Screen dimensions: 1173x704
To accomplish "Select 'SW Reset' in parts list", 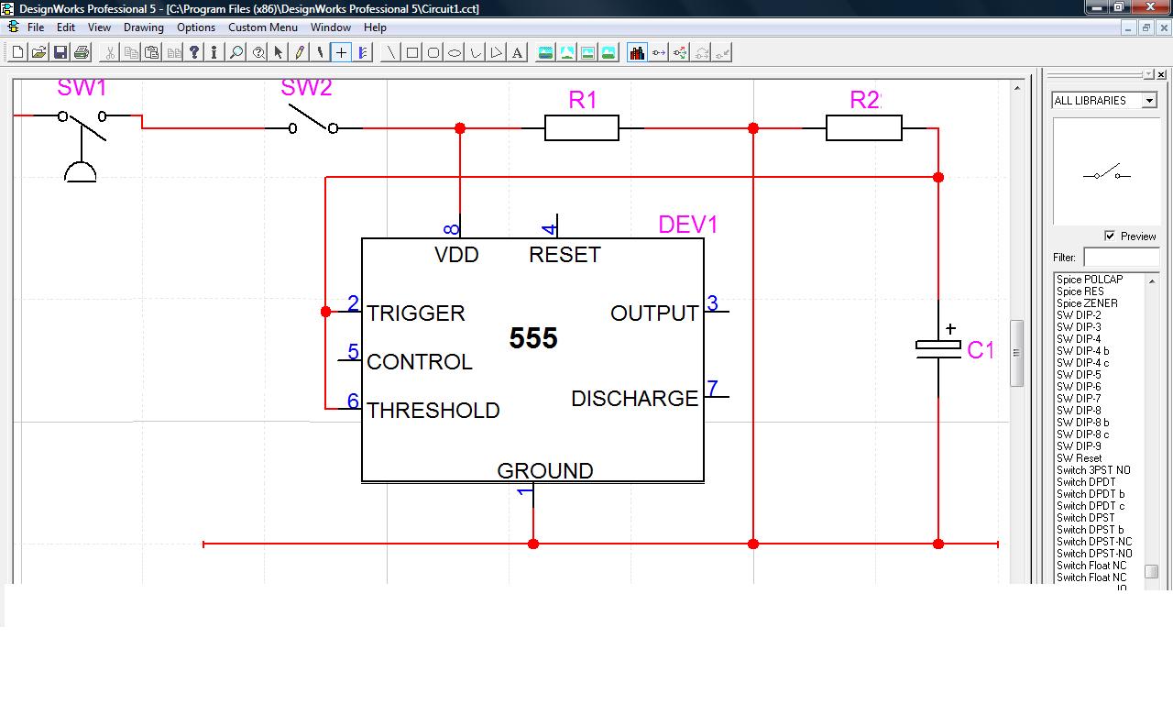I will pos(1079,458).
